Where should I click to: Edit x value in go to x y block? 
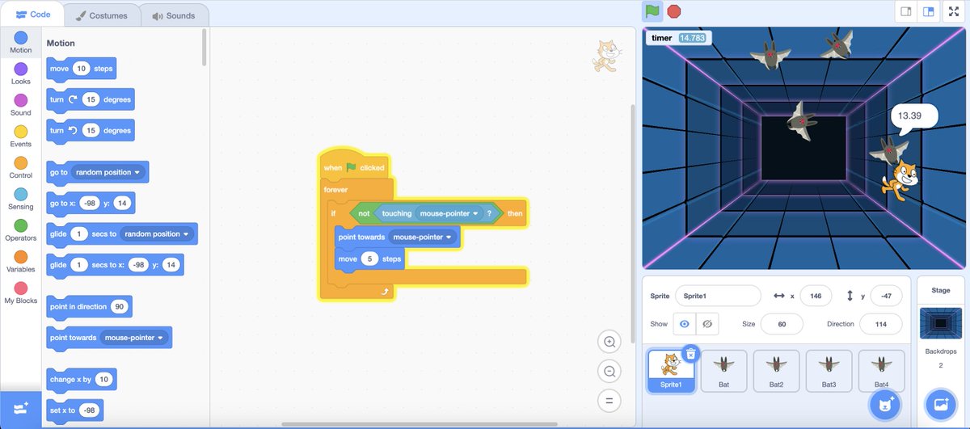tap(90, 203)
